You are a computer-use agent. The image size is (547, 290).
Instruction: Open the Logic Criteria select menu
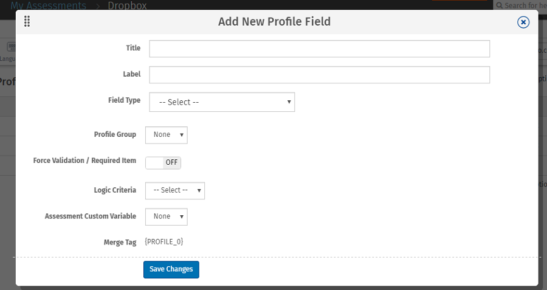coord(175,190)
